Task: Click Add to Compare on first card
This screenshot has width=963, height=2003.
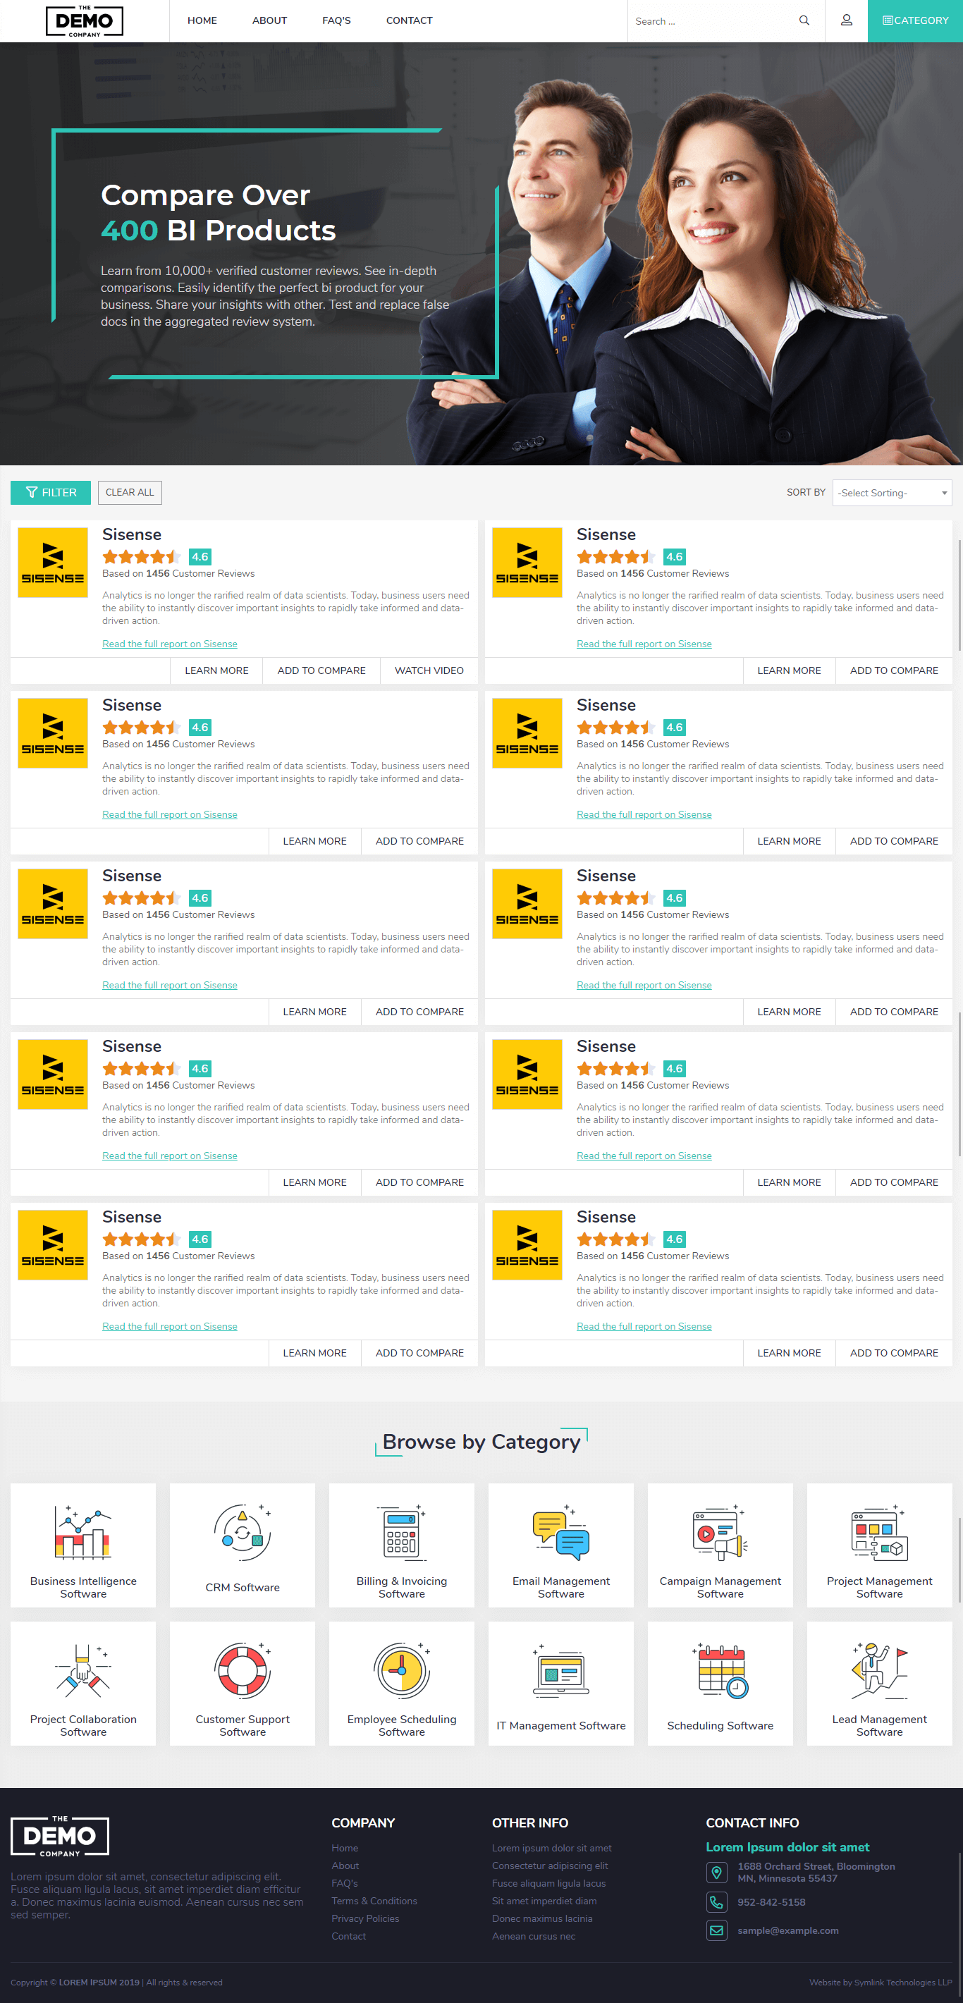Action: [x=321, y=670]
